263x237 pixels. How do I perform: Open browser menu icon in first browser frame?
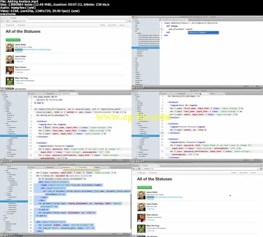[130, 21]
